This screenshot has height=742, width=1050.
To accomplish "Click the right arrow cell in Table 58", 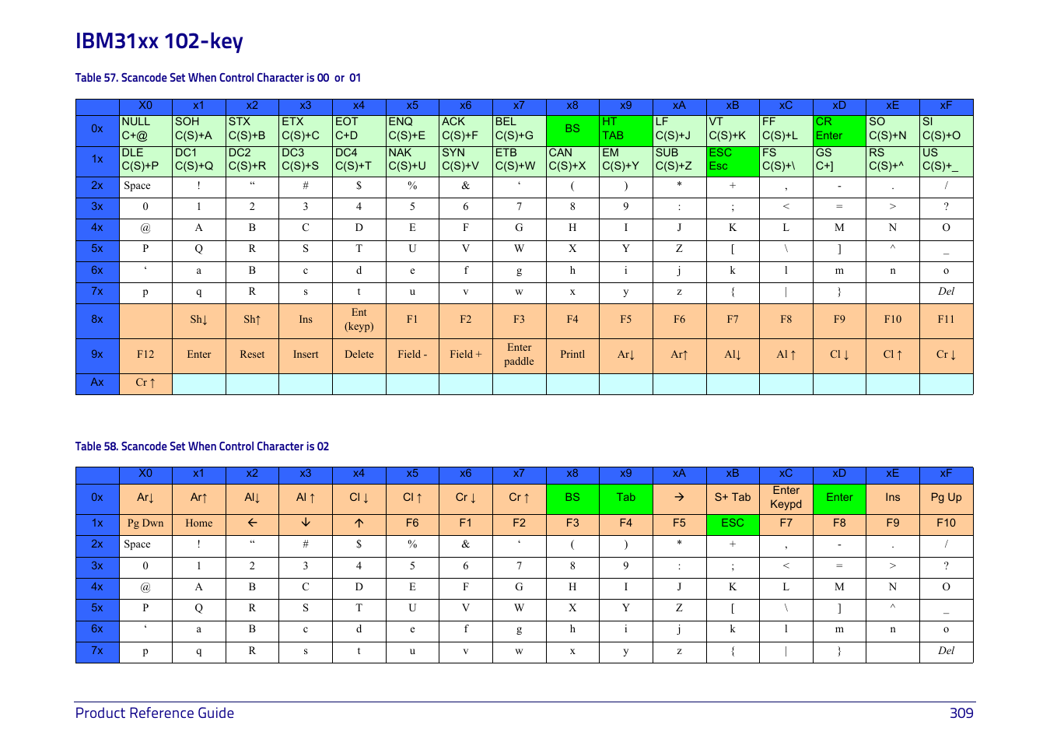I will pos(680,498).
